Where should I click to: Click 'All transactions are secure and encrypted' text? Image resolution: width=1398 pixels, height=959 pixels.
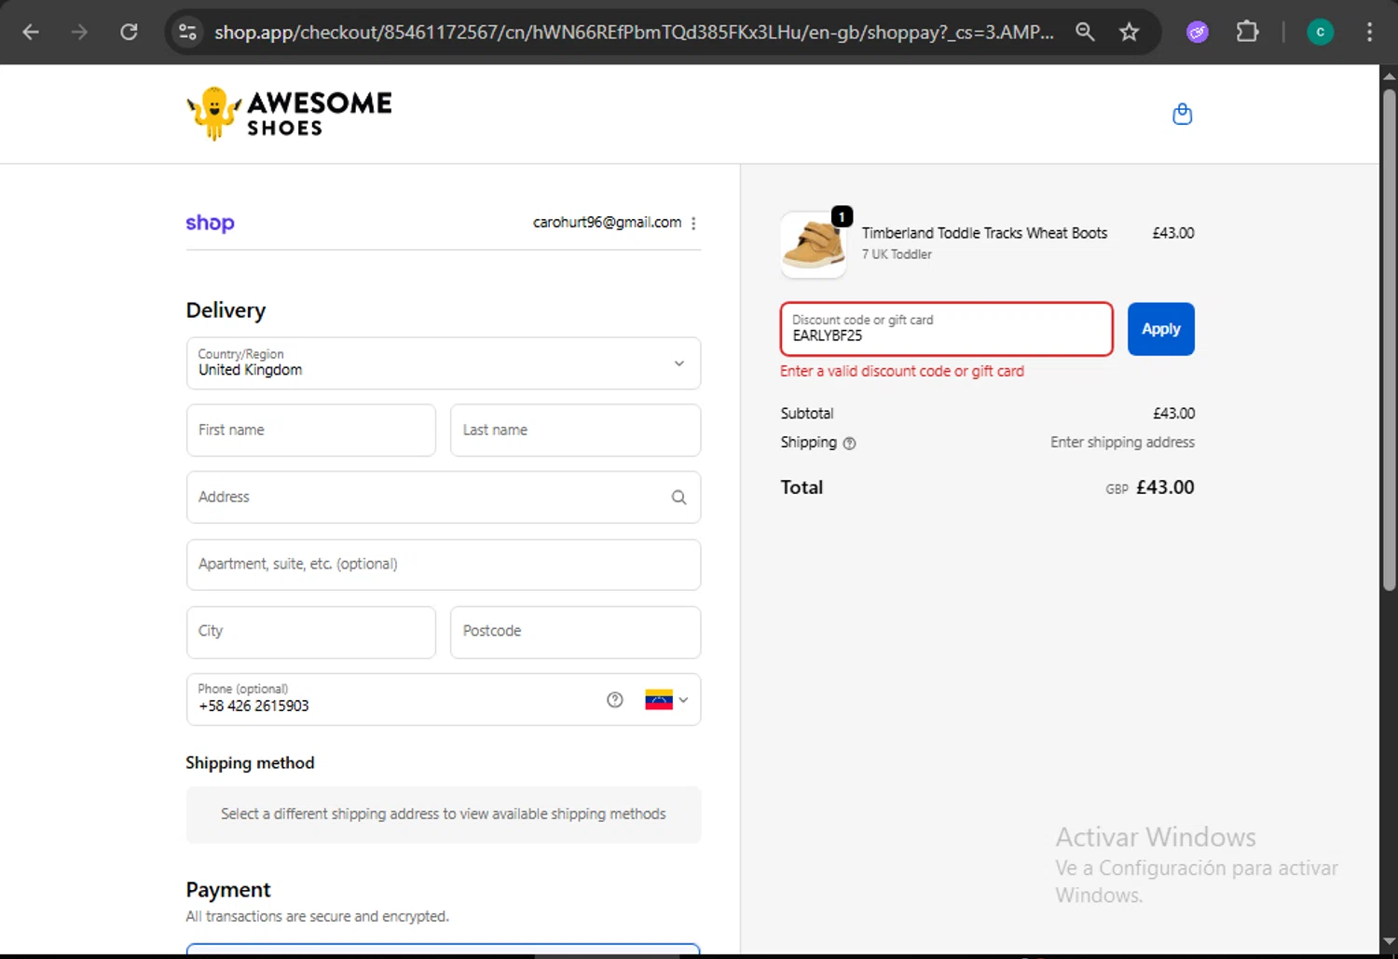click(x=317, y=917)
